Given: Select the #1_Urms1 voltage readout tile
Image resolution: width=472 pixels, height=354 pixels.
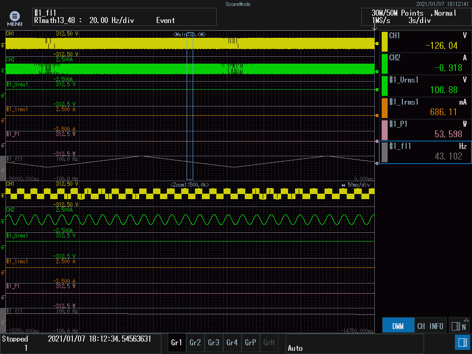Looking at the screenshot, I should (425, 85).
